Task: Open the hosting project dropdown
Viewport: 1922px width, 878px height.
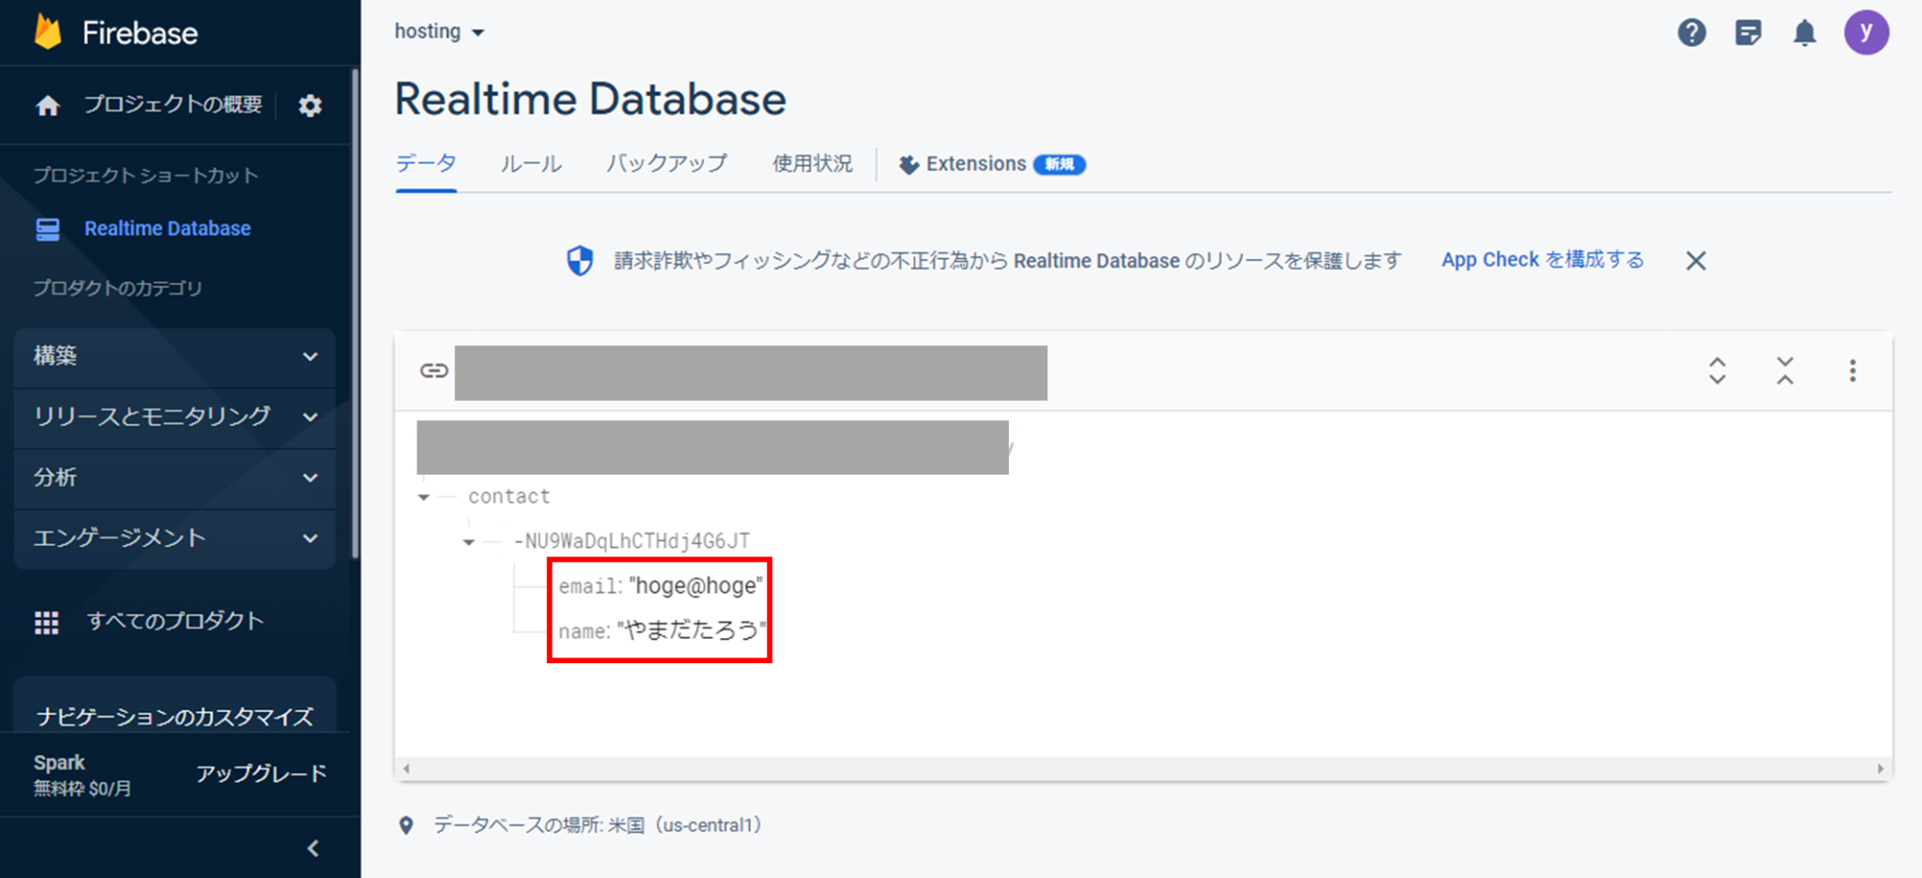Action: click(440, 31)
